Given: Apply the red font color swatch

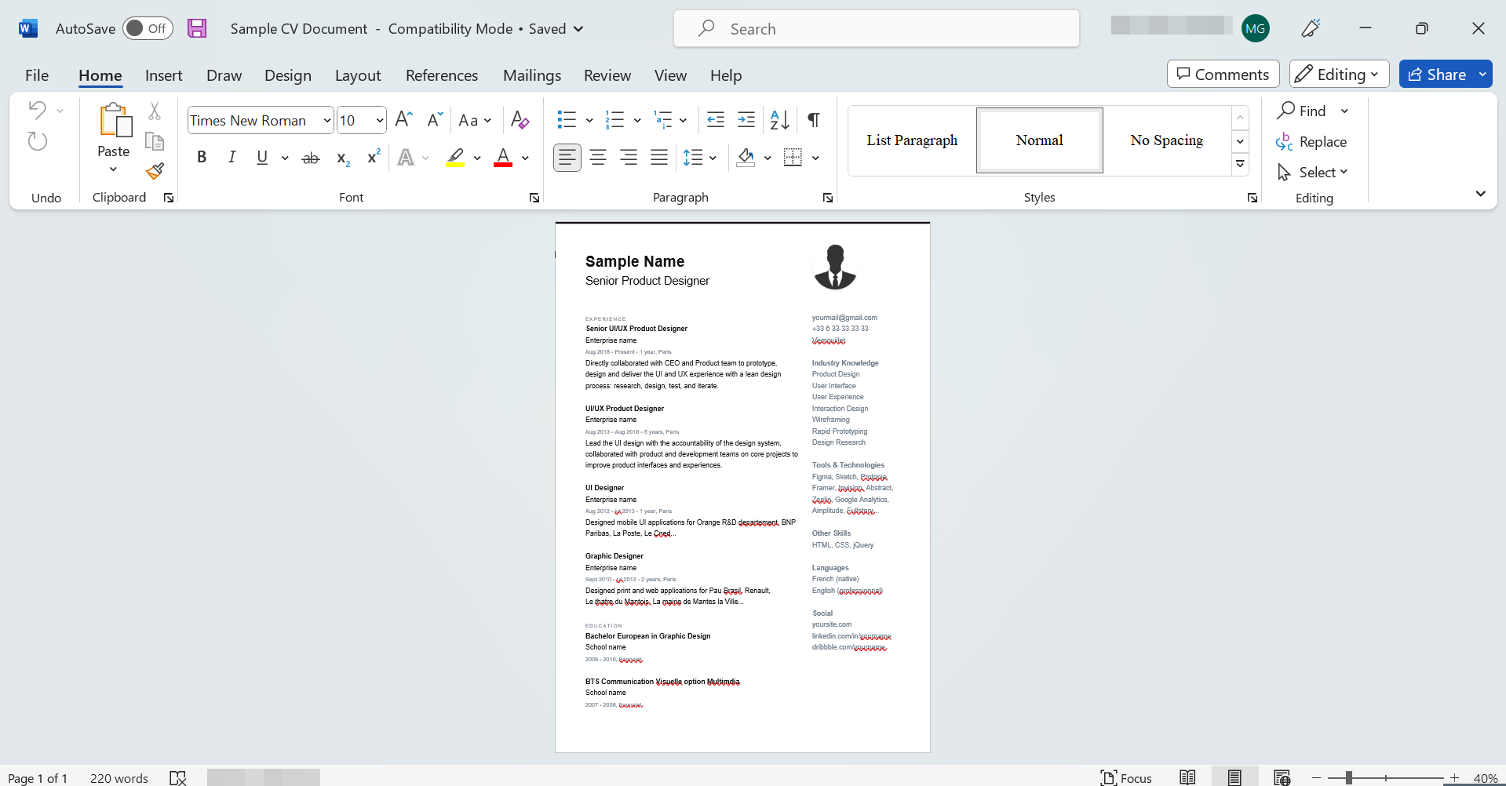Looking at the screenshot, I should 503,158.
